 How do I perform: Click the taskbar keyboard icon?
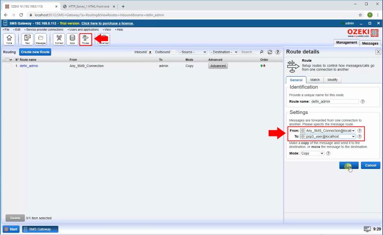click(x=367, y=229)
